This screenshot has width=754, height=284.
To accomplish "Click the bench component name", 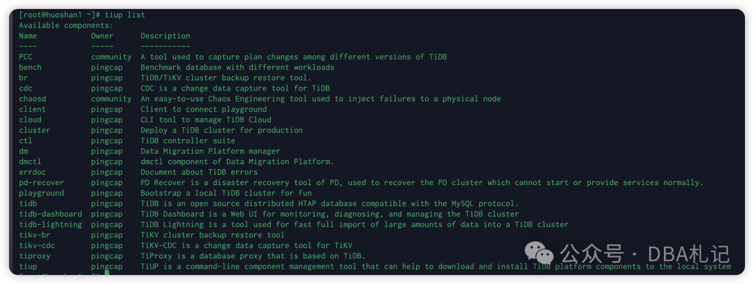I will (30, 68).
